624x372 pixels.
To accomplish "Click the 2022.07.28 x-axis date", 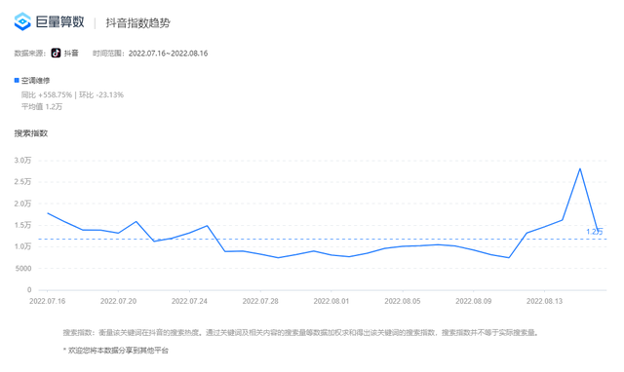I will (x=260, y=301).
